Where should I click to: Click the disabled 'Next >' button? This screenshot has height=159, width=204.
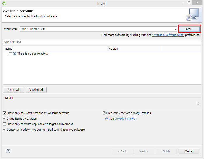144,151
